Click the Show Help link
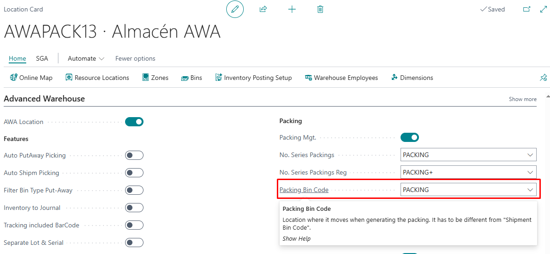Image resolution: width=550 pixels, height=254 pixels. 296,238
